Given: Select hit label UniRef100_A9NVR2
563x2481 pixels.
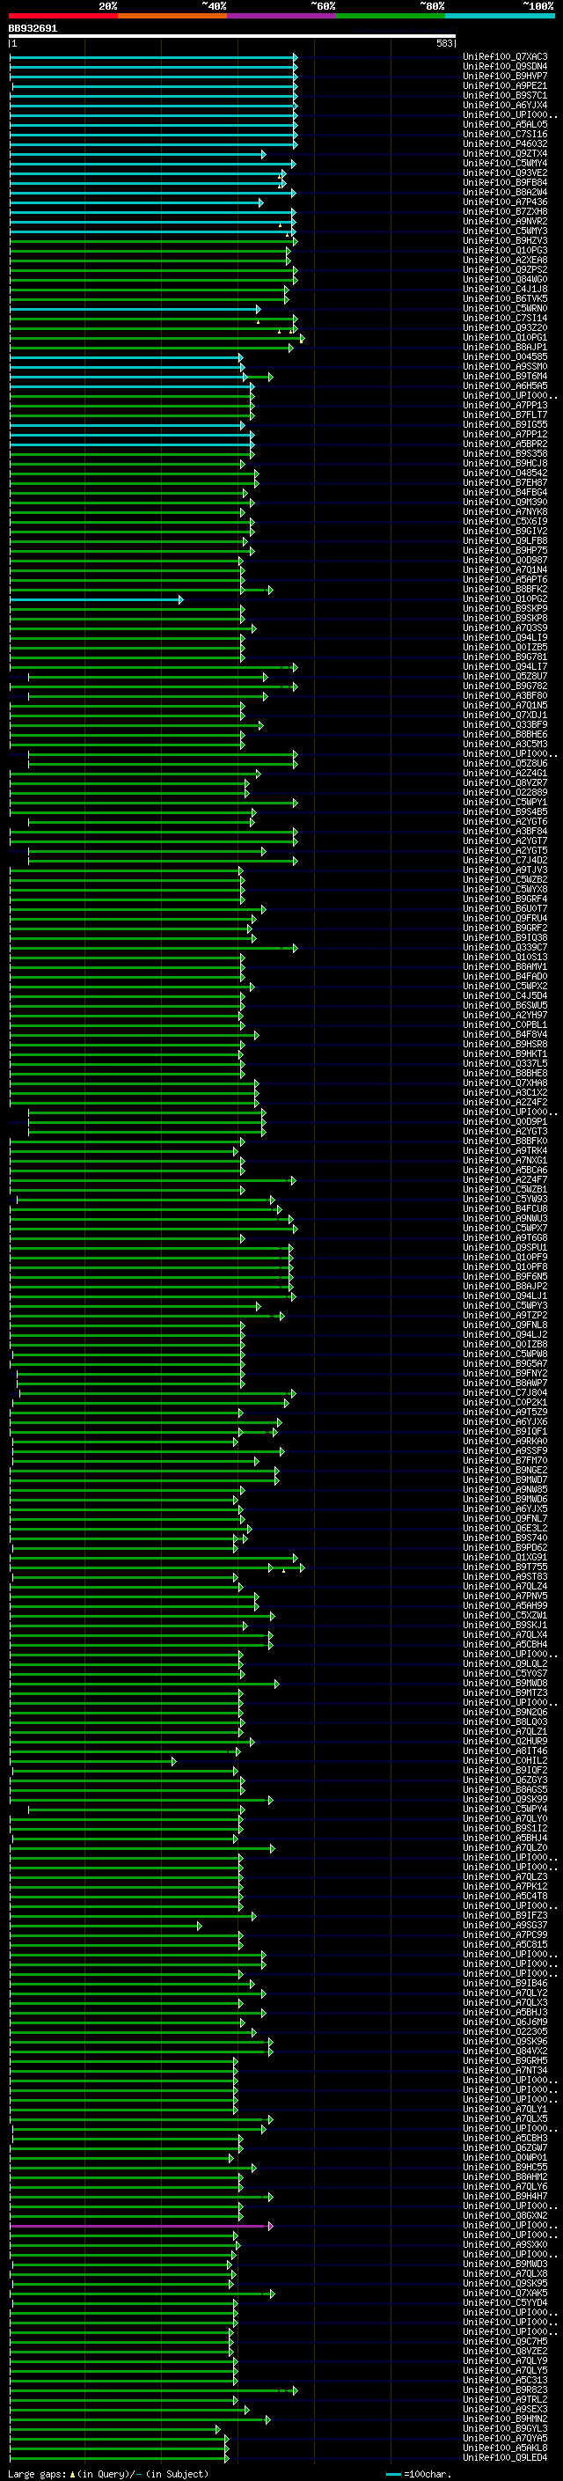Looking at the screenshot, I should [505, 222].
